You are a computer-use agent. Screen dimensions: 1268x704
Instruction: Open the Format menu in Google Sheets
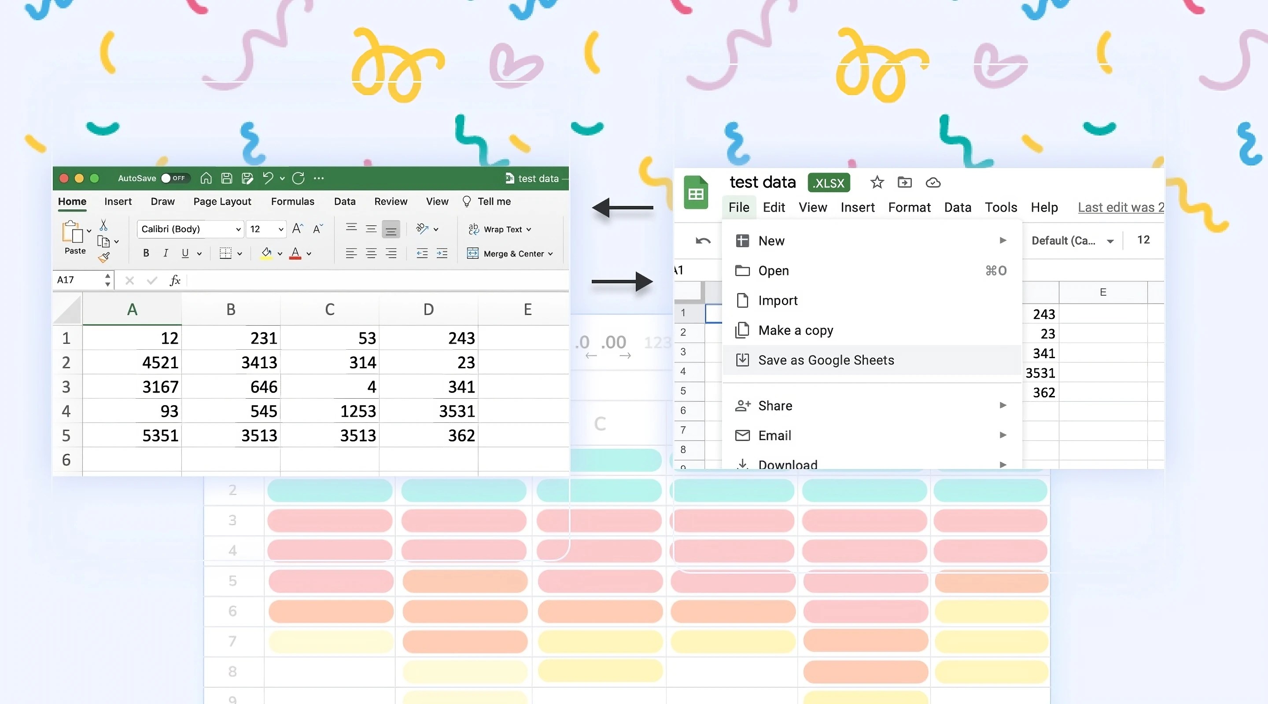pyautogui.click(x=909, y=207)
